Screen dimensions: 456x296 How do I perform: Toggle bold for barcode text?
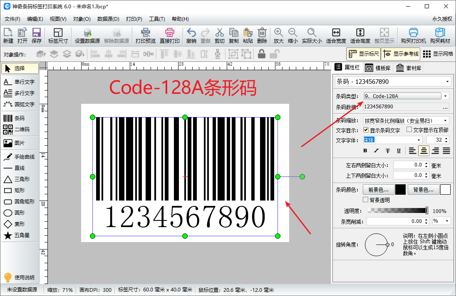pos(365,151)
